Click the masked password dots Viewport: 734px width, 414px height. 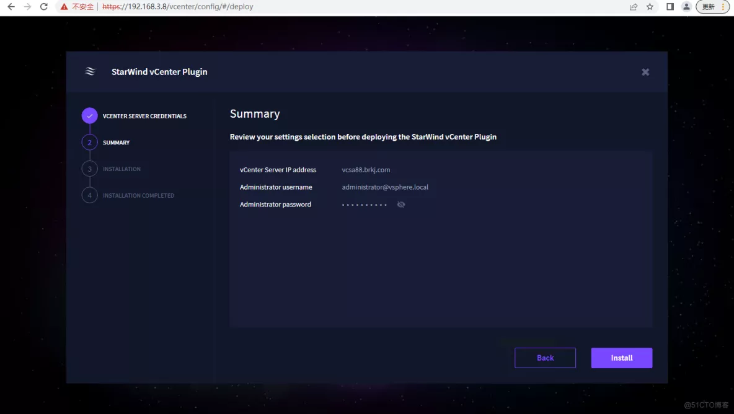coord(364,205)
